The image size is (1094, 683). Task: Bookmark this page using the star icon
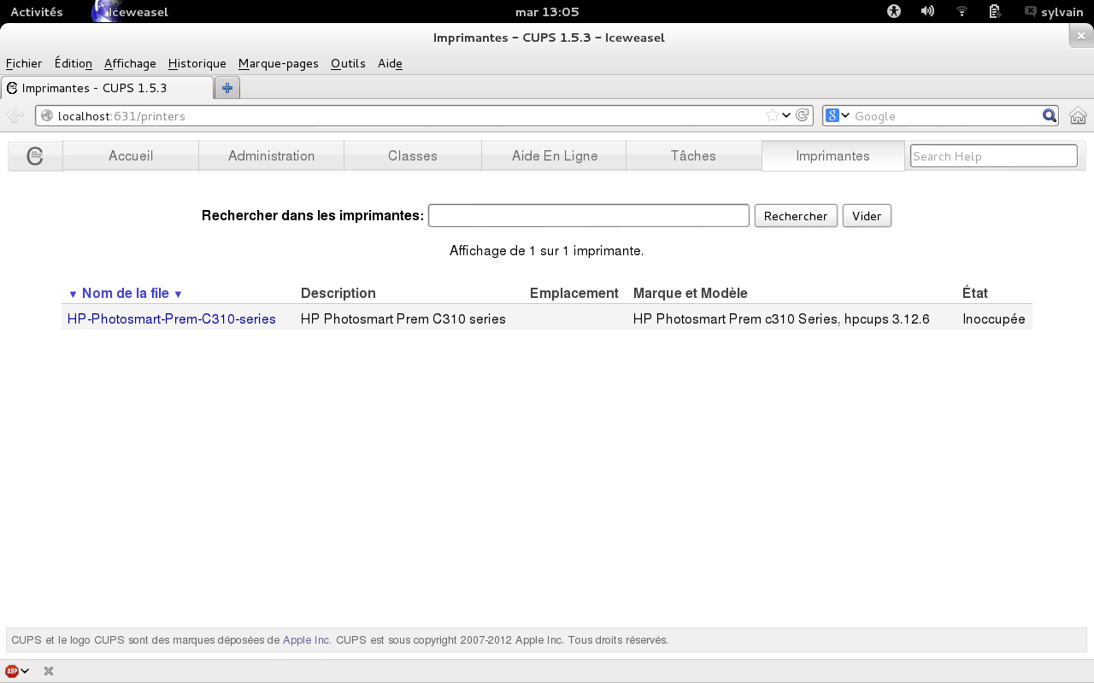coord(772,115)
